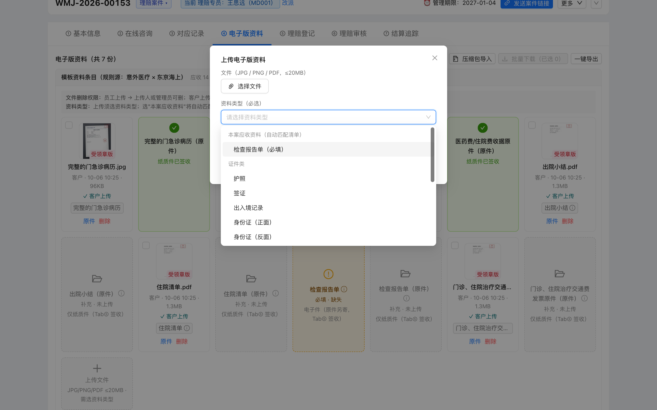
Task: Click info icon on 住院清单 tag
Action: click(187, 328)
